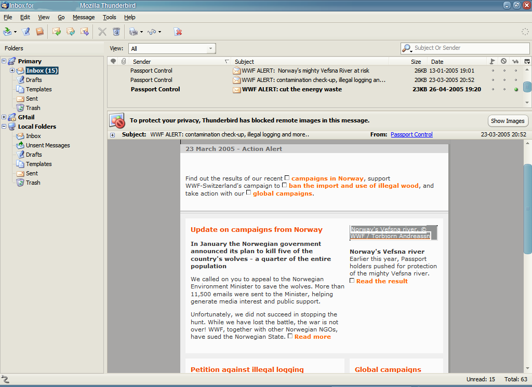
Task: Open the Mark dropdown arrow beside the glasses
Action: click(160, 32)
